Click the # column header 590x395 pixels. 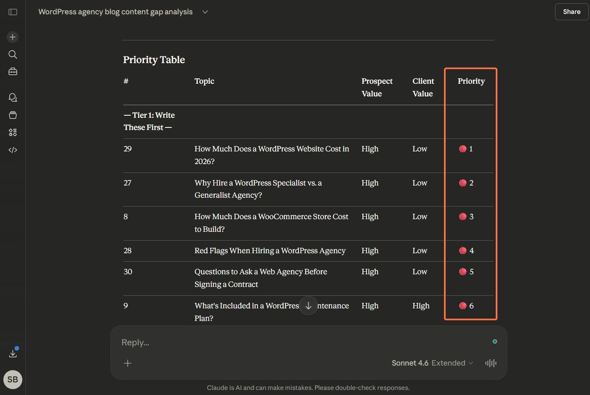126,81
